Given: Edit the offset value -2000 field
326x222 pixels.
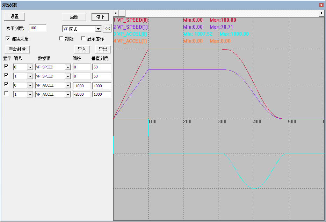Looking at the screenshot, I should pos(81,94).
